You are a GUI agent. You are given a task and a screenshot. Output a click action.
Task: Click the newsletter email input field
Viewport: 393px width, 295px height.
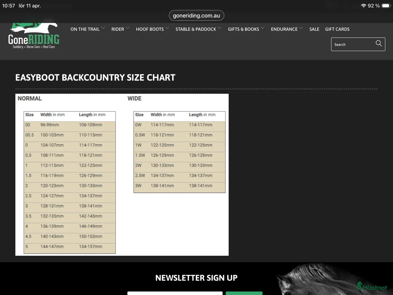(x=175, y=293)
